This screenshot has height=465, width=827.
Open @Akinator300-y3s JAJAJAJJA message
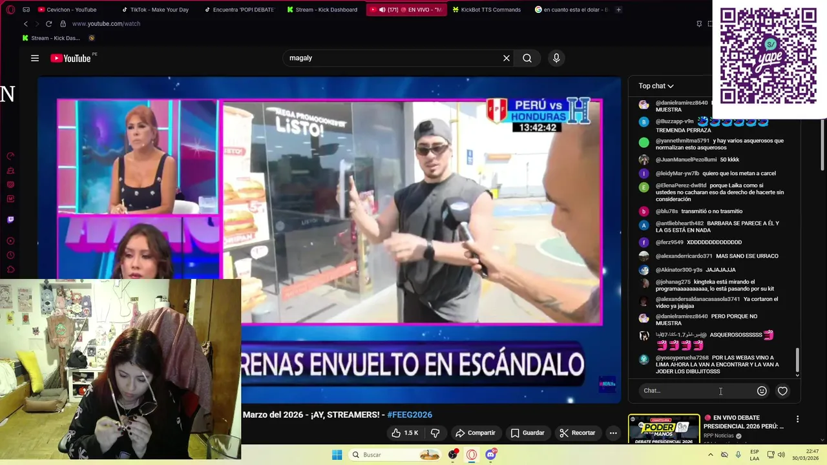click(x=696, y=270)
